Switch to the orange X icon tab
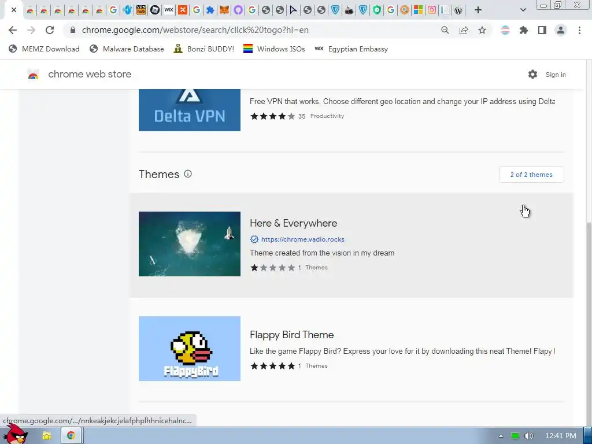Image resolution: width=592 pixels, height=444 pixels. pos(183,10)
